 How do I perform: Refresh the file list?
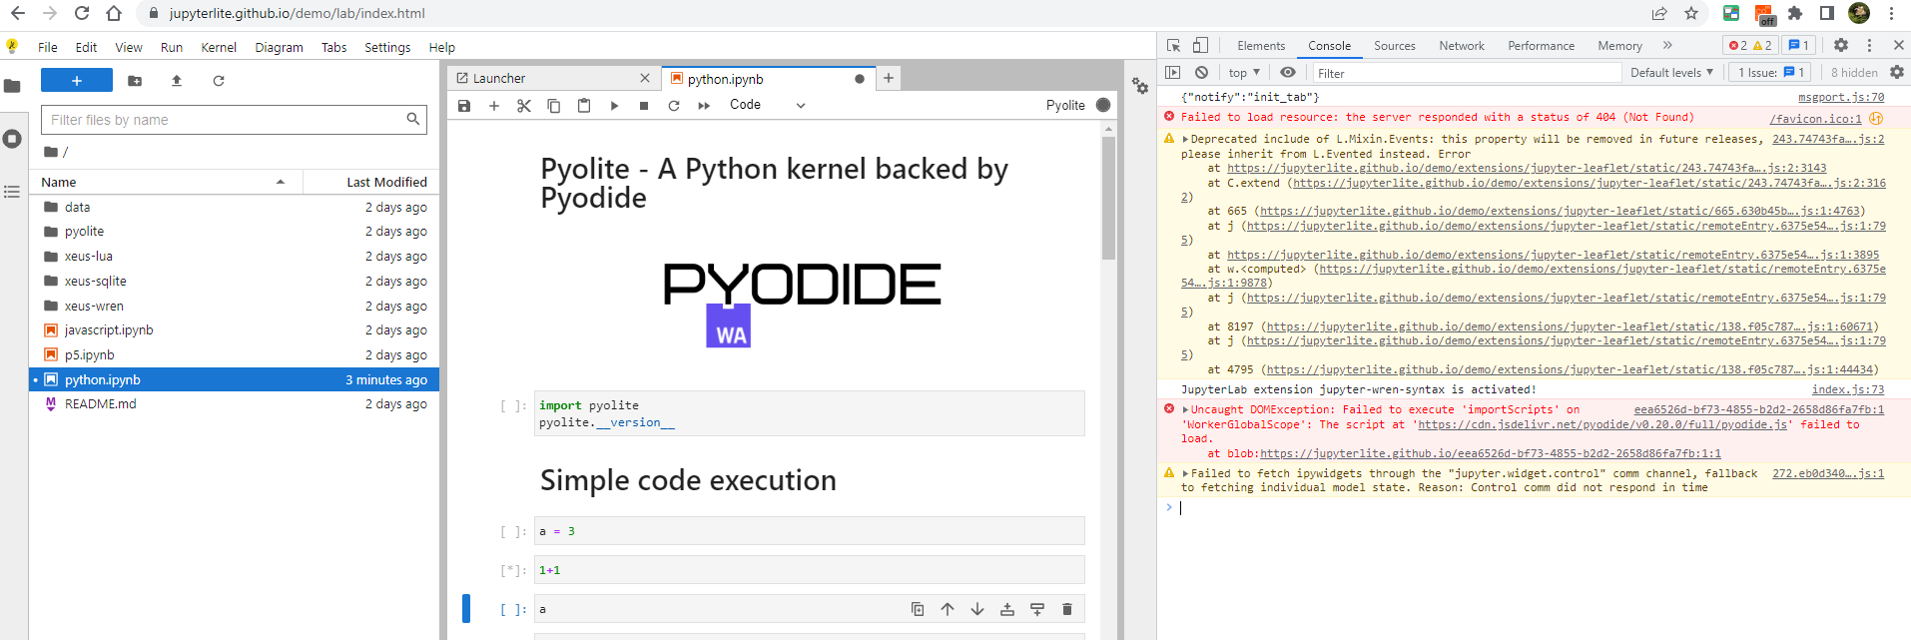(219, 81)
